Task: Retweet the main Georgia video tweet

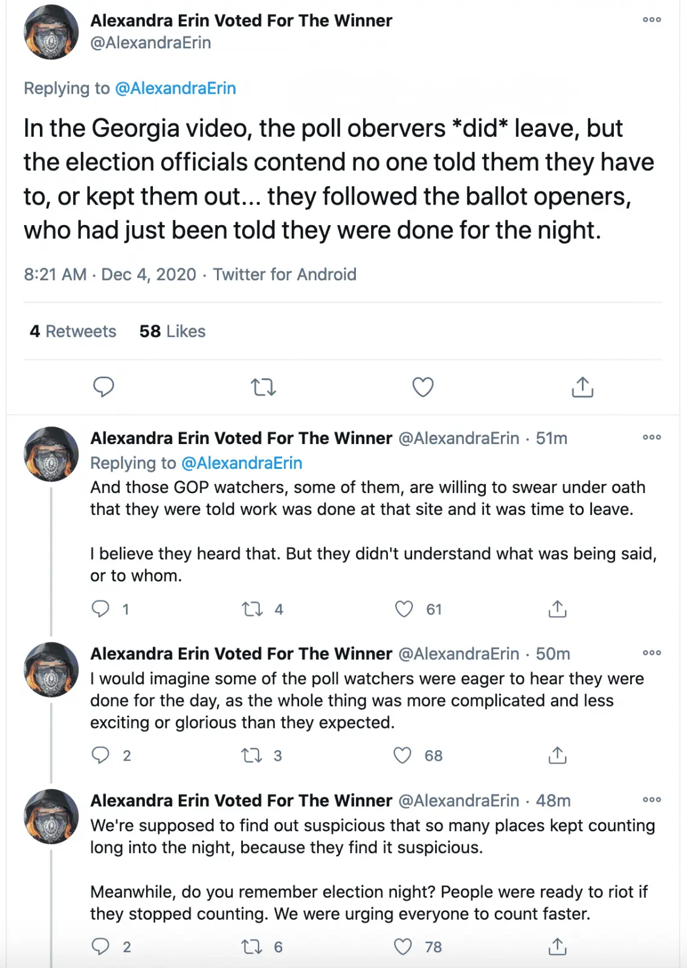Action: [263, 387]
